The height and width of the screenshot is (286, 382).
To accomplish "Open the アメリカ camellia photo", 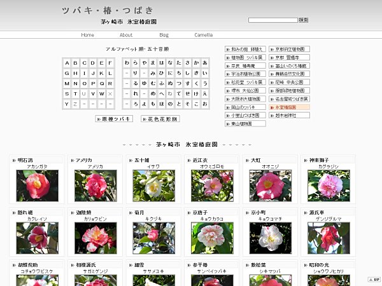I will [95, 186].
